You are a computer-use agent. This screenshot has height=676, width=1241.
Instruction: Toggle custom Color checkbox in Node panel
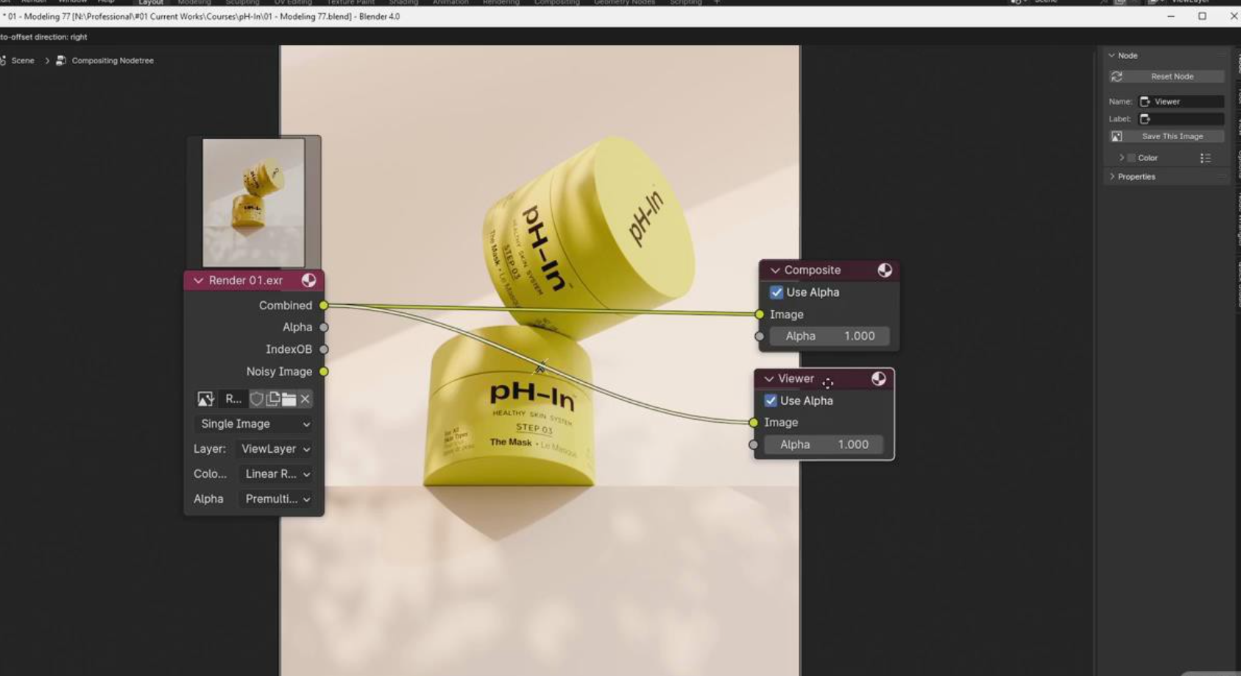(x=1131, y=158)
